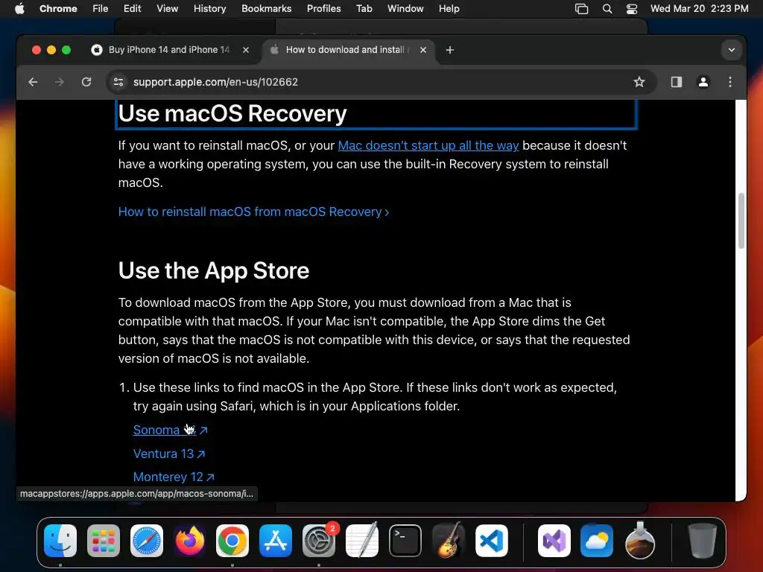763x572 pixels.
Task: Open the File menu
Action: click(101, 9)
